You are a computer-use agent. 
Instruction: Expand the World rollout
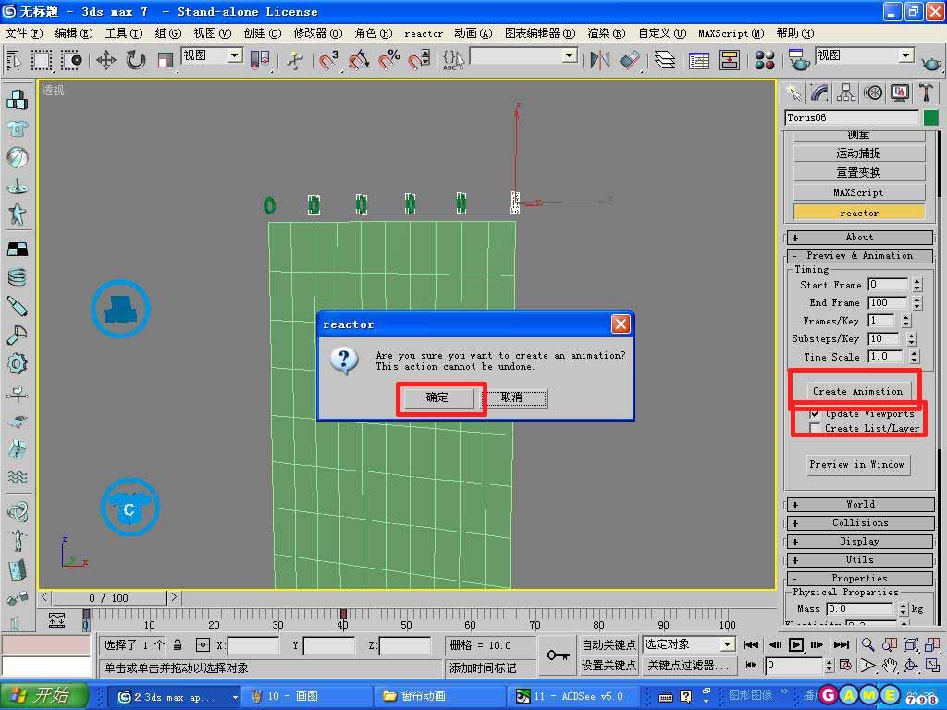point(860,504)
